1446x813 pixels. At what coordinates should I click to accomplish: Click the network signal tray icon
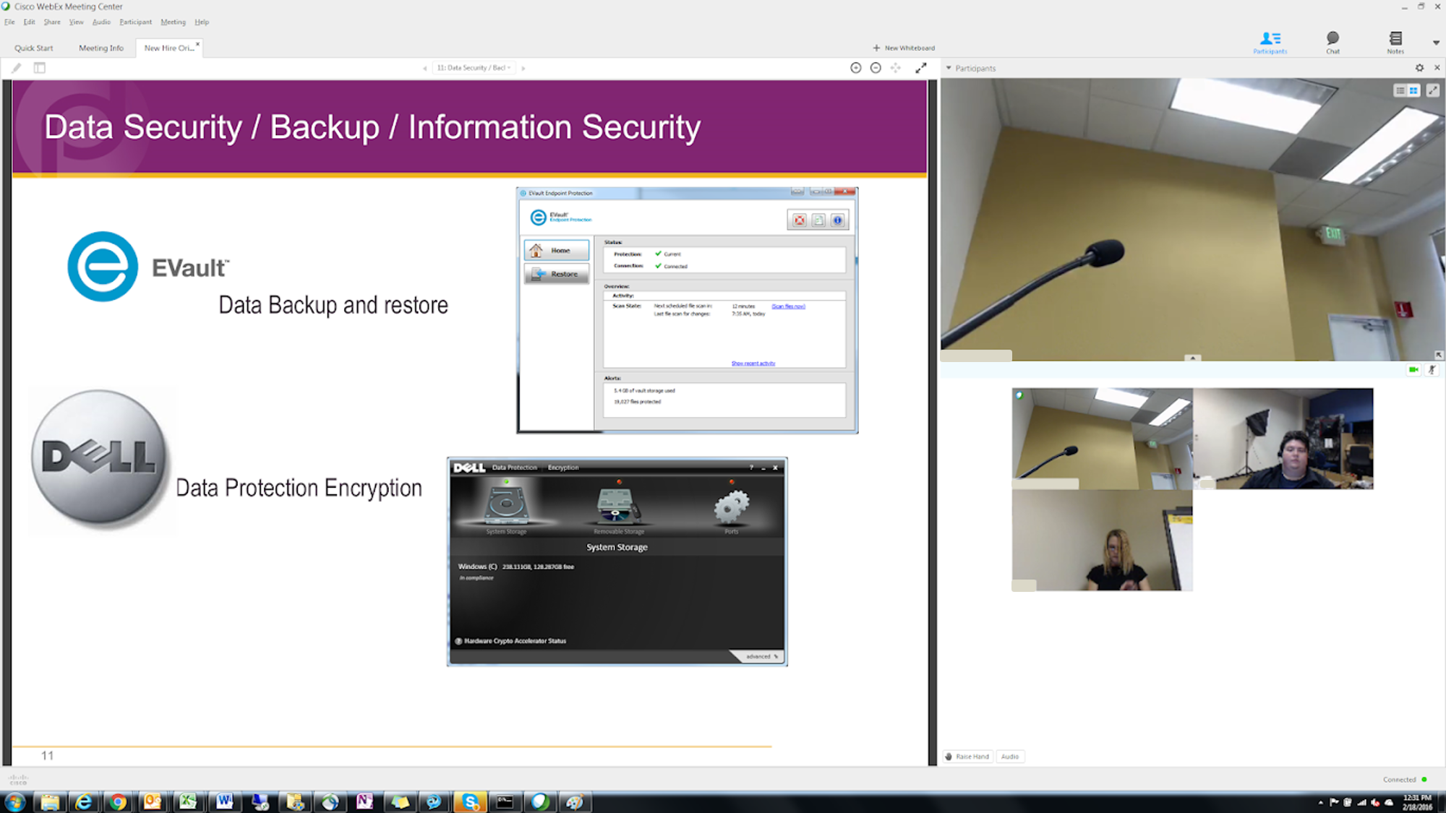pos(1361,802)
